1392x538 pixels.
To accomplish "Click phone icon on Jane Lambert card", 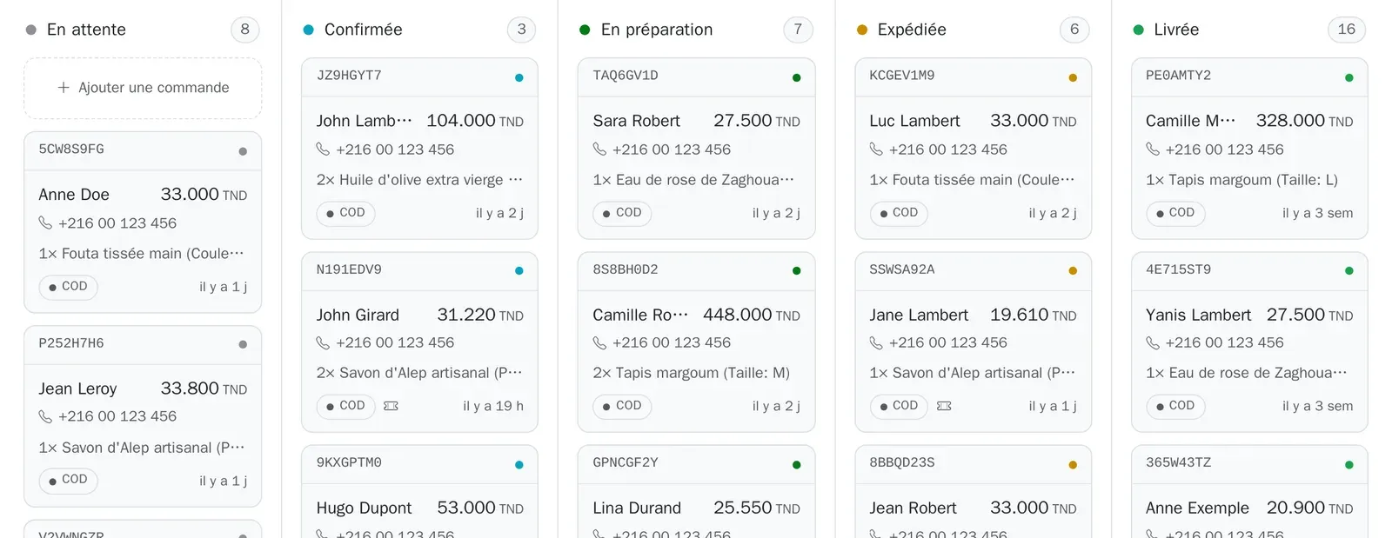I will coord(876,343).
